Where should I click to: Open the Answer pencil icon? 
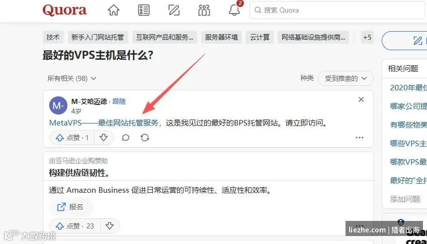click(x=174, y=11)
